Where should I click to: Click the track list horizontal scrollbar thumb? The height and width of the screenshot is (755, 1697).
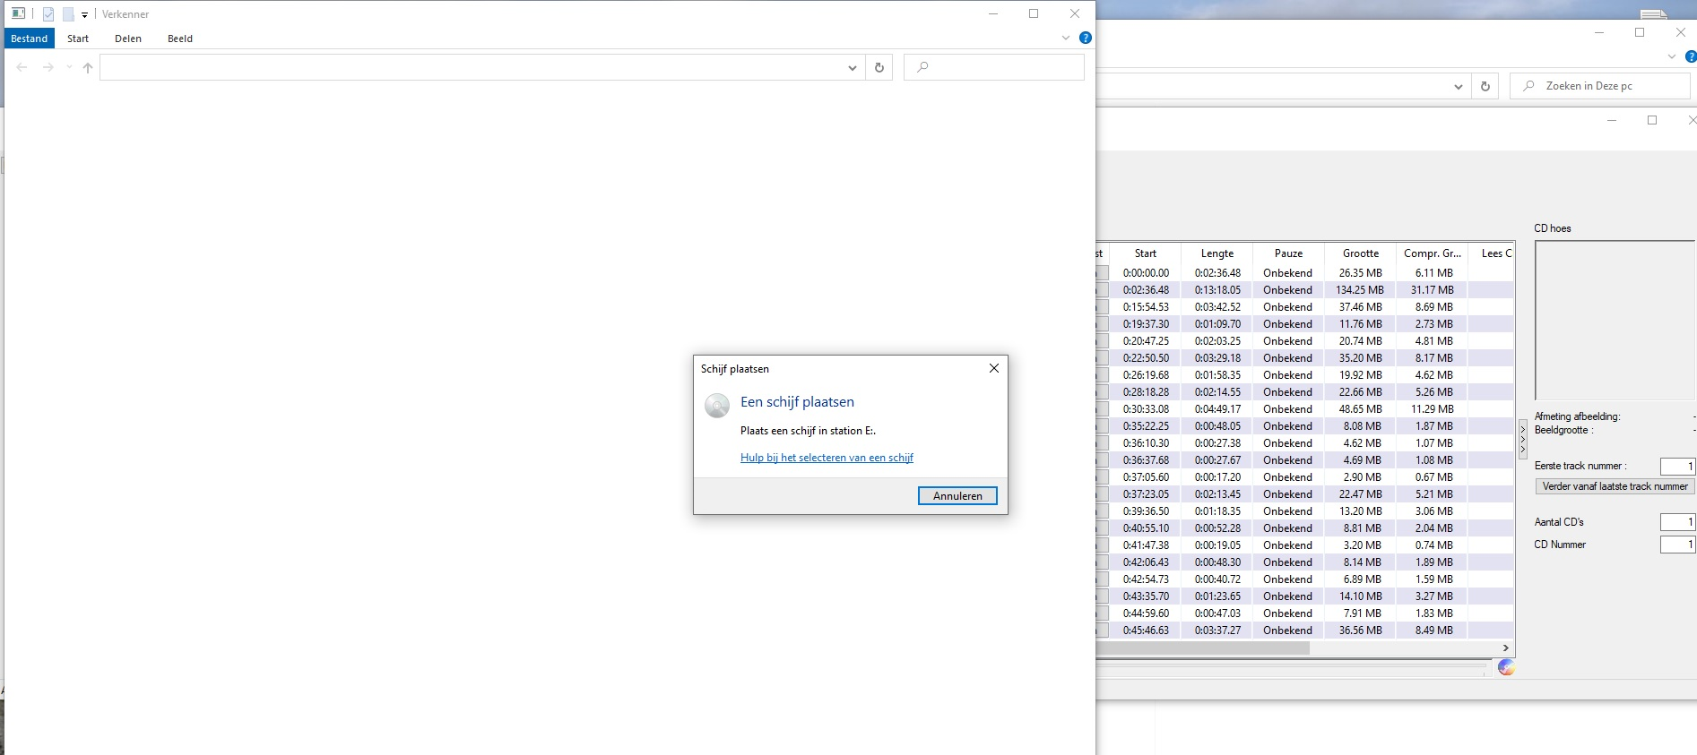1203,648
